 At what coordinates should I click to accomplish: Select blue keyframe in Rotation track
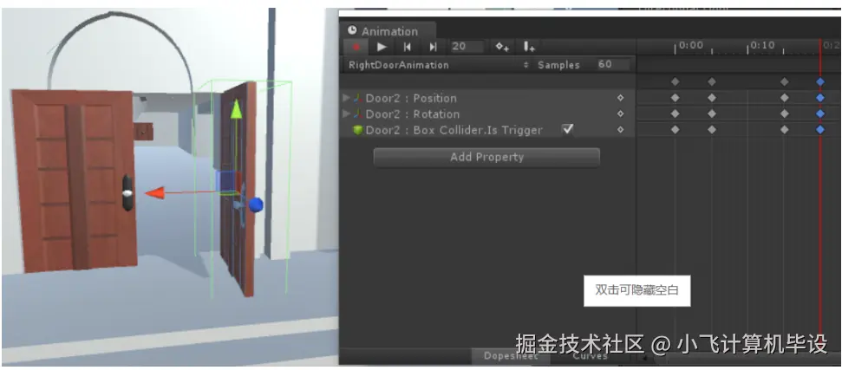820,114
